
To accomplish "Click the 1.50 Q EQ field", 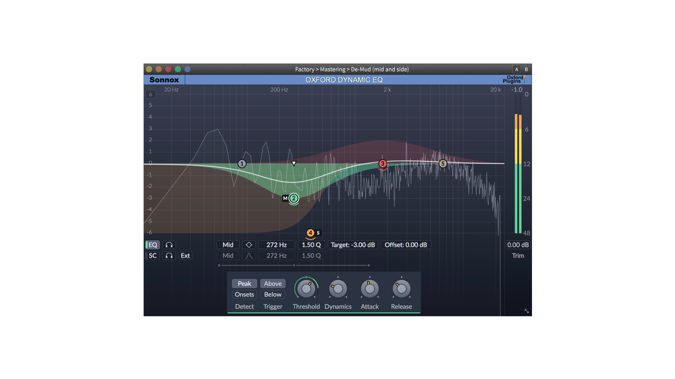I will click(311, 245).
